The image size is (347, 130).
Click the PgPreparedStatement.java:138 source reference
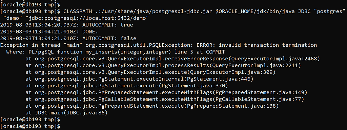click(231, 106)
